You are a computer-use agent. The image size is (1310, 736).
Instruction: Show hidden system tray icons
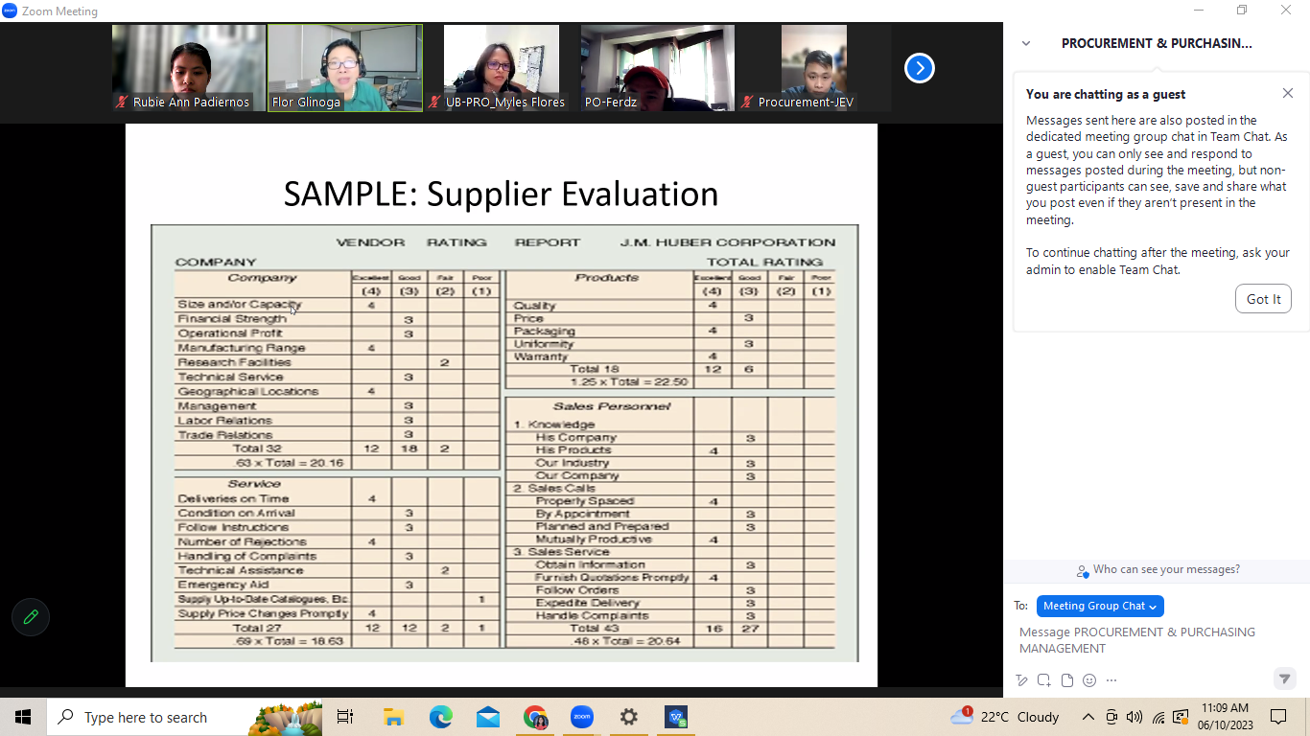tap(1088, 717)
